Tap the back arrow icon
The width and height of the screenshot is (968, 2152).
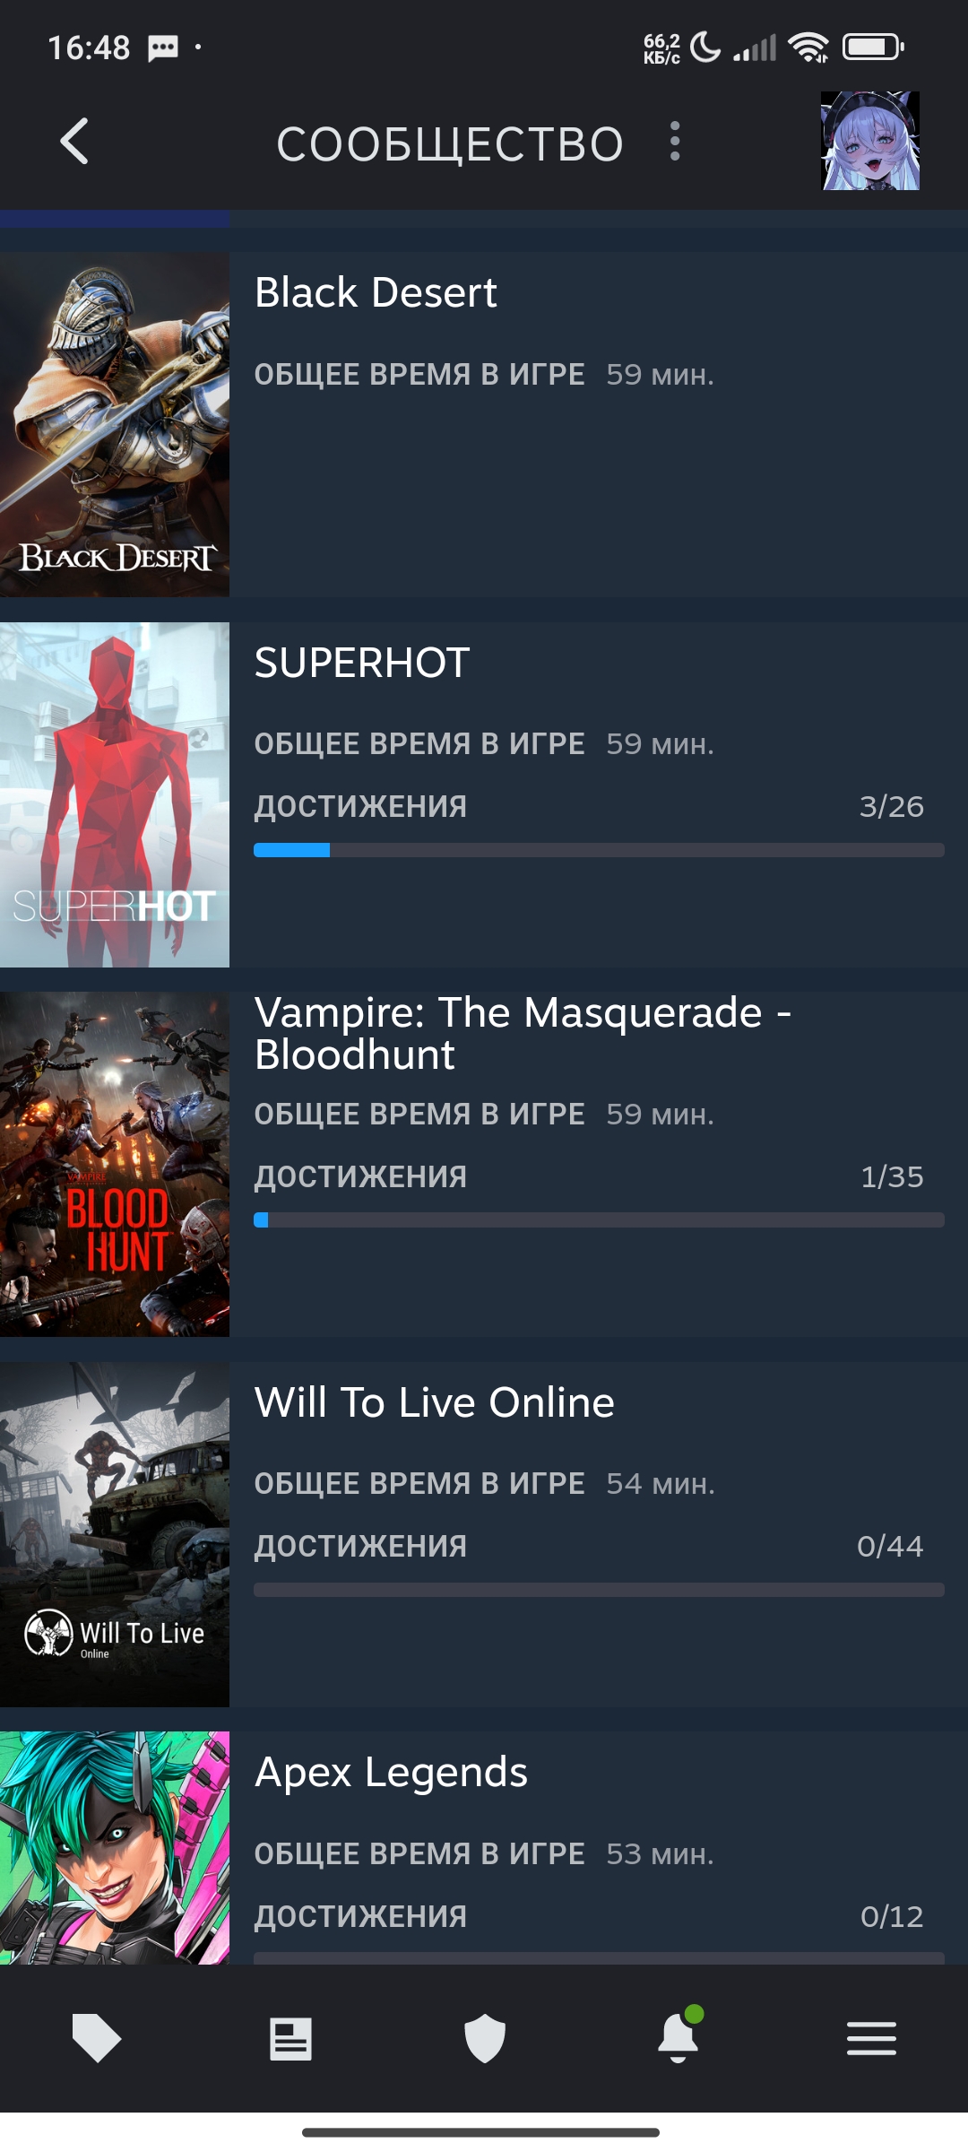[74, 142]
